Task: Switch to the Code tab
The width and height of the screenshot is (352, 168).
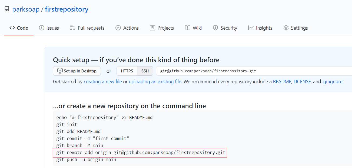Action: click(x=19, y=28)
